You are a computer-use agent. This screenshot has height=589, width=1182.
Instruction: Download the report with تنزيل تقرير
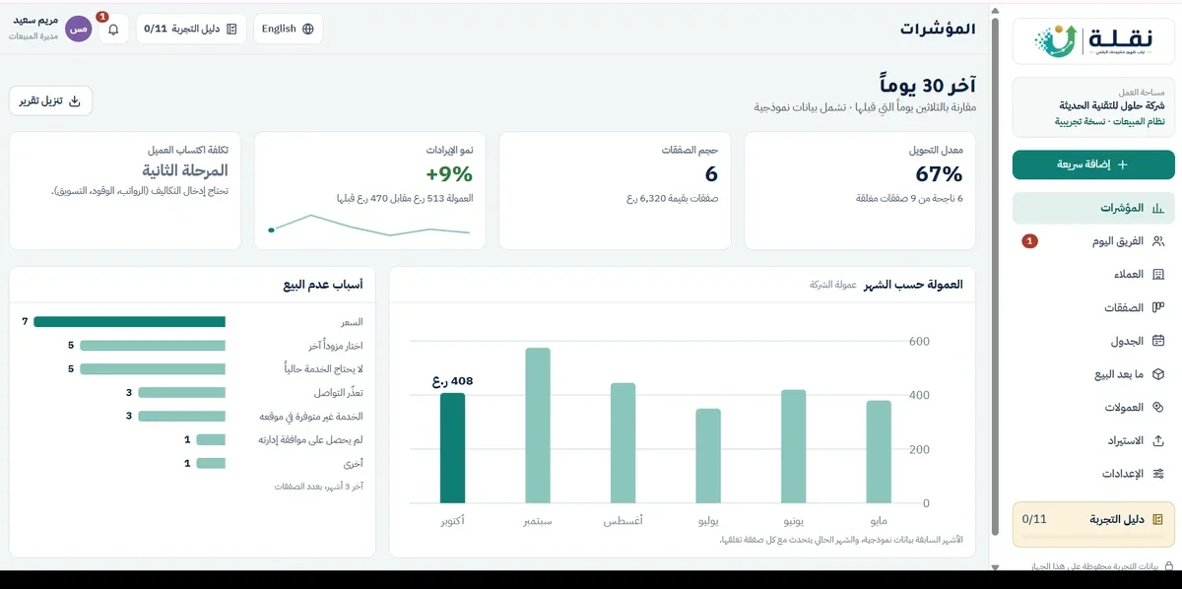pos(51,100)
